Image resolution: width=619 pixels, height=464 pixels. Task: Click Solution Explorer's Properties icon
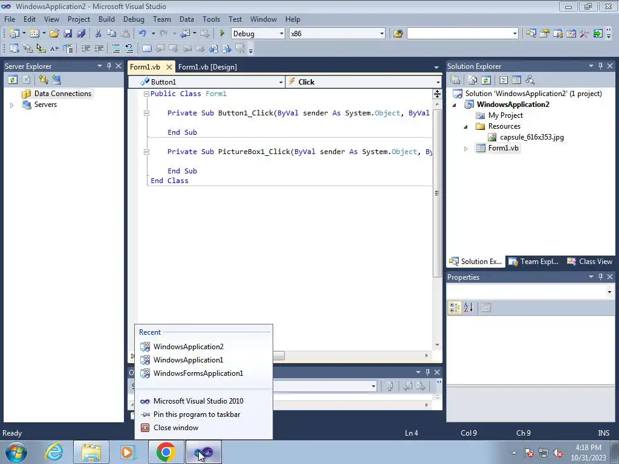[455, 80]
